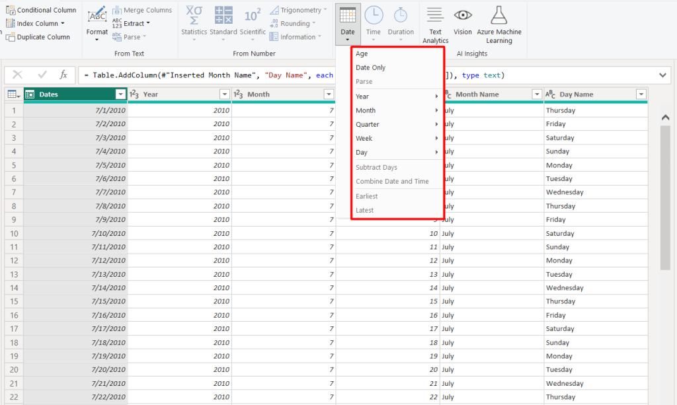This screenshot has height=405, width=677.
Task: Open the Format text menu
Action: pos(97,30)
